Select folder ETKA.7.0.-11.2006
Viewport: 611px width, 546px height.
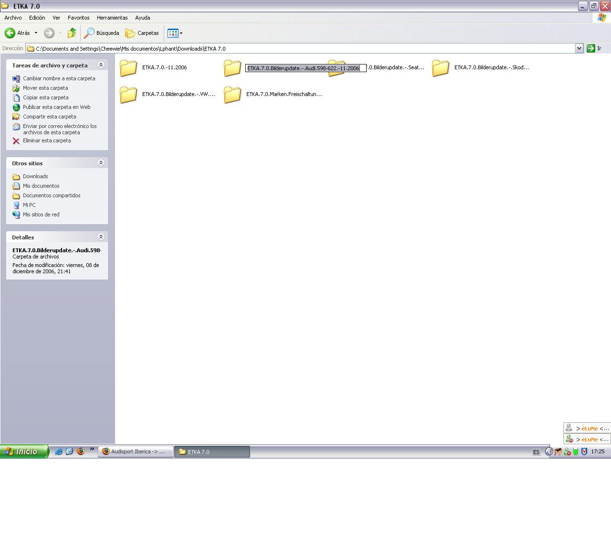pos(153,67)
